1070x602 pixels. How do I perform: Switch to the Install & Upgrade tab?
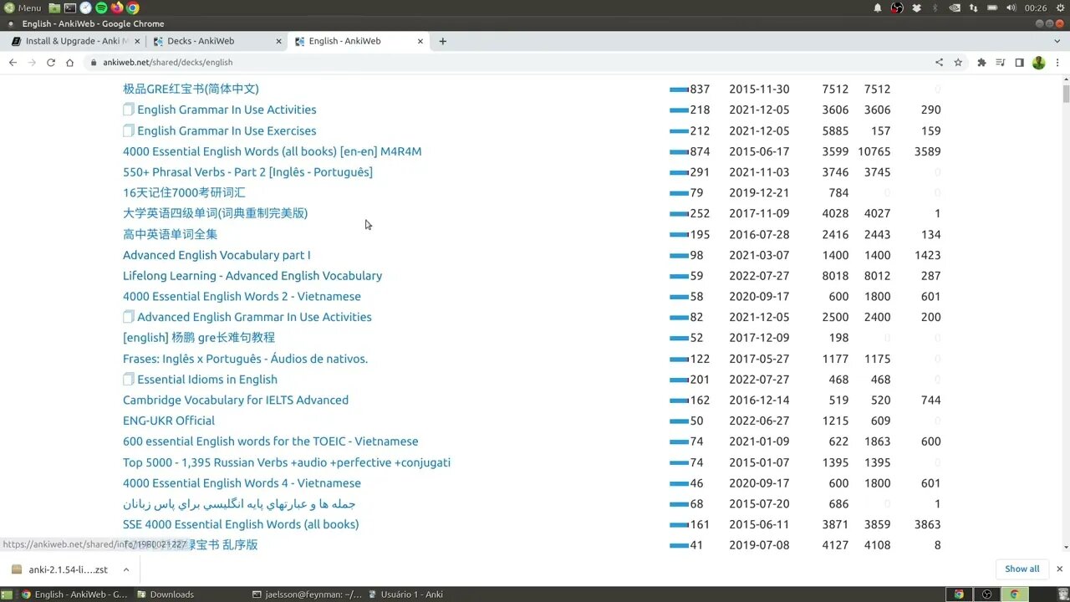coord(74,41)
